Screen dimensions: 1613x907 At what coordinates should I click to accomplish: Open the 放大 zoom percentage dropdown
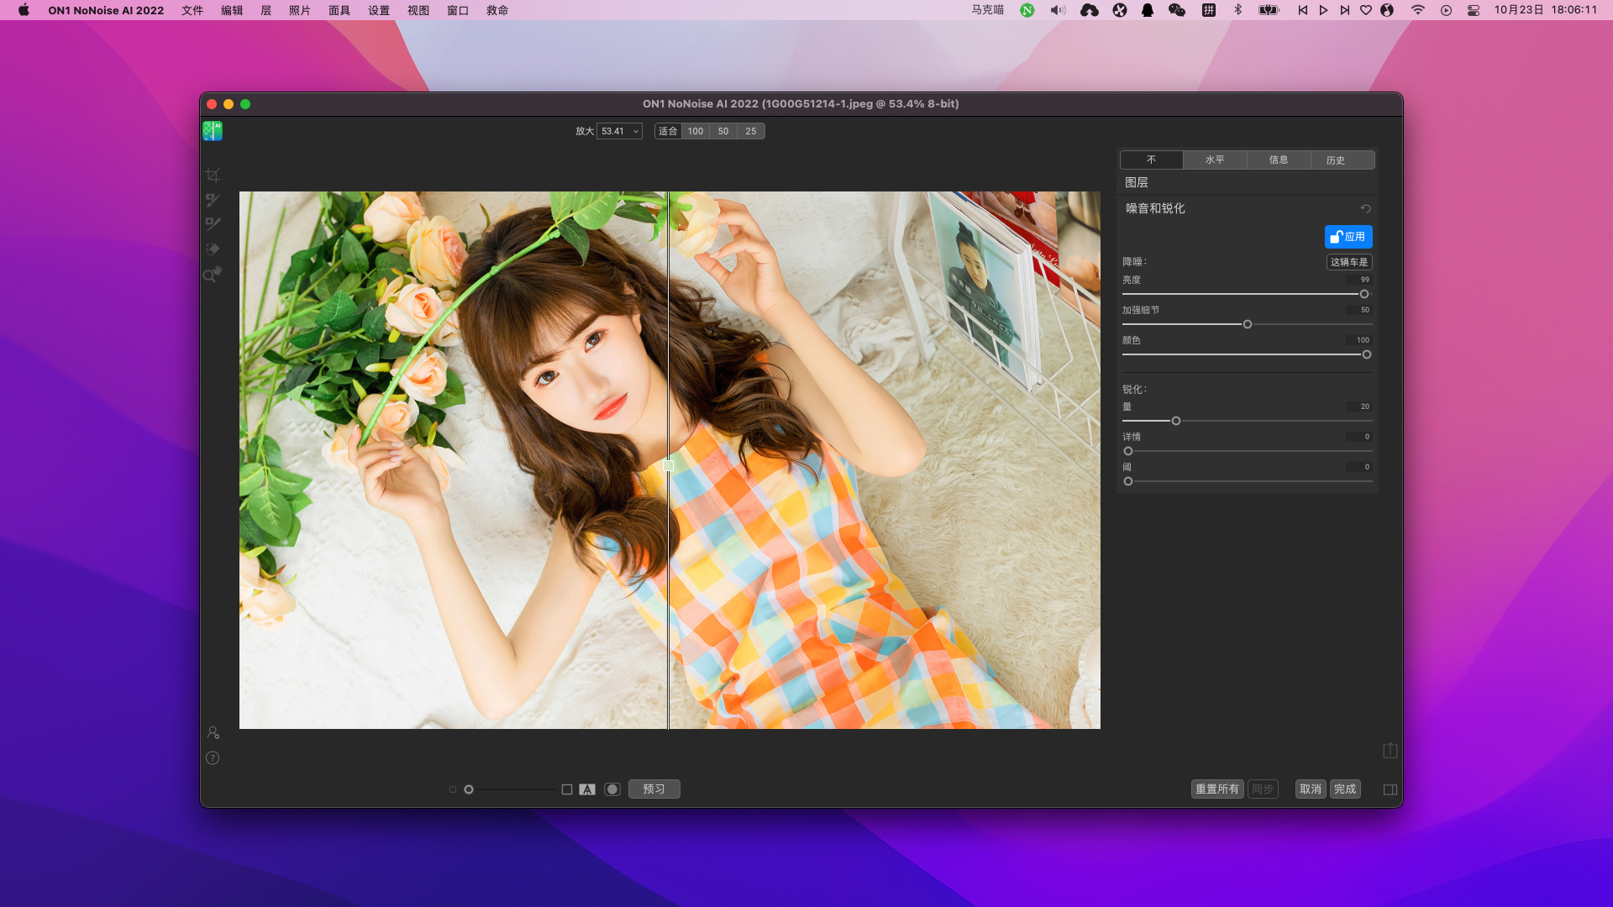point(620,131)
